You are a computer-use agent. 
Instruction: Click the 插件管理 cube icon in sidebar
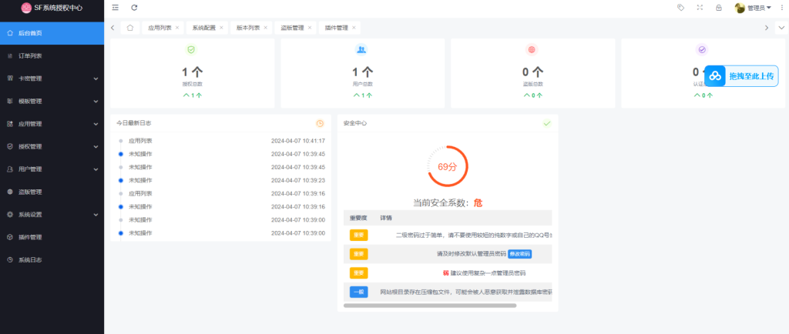10,237
